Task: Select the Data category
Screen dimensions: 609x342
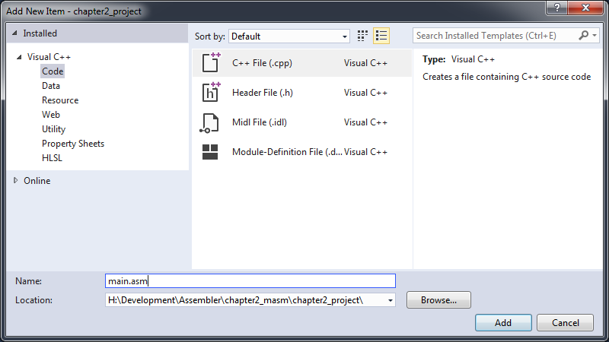Action: click(51, 86)
